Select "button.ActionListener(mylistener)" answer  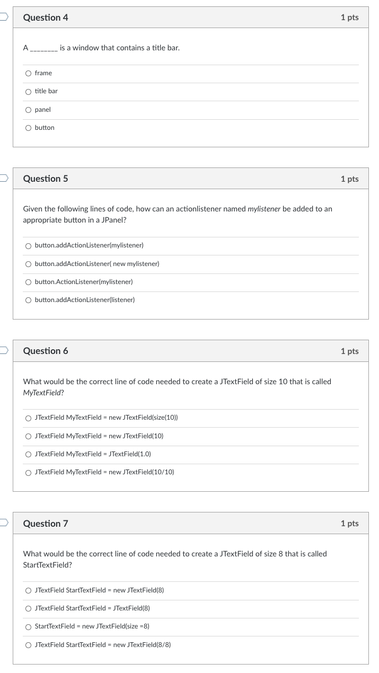click(28, 282)
